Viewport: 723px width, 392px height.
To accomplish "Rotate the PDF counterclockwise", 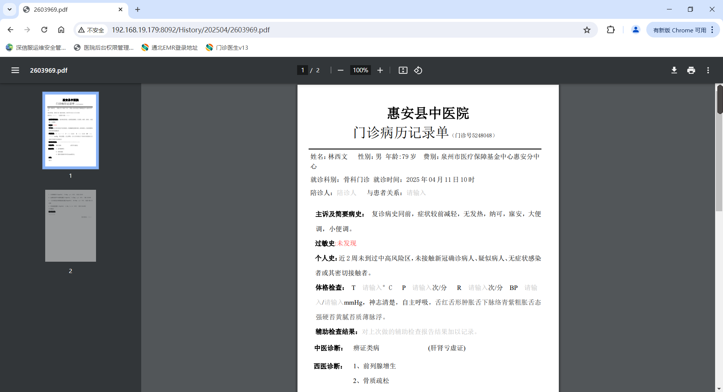I will (418, 70).
